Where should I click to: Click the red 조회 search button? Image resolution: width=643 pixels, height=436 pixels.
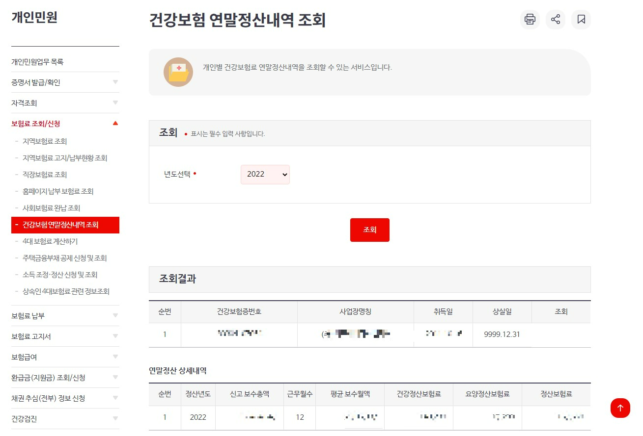click(x=370, y=230)
